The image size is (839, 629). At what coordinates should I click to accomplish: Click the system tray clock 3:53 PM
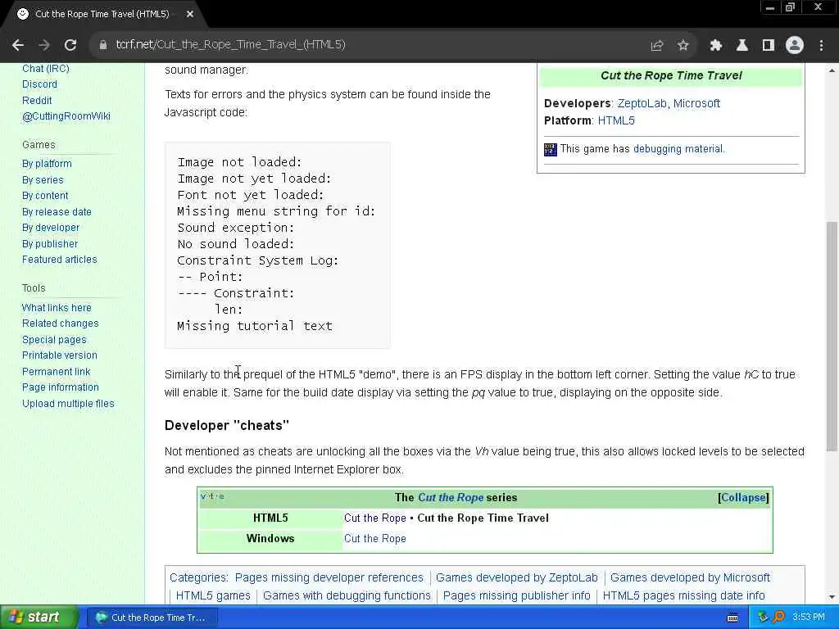click(x=809, y=618)
